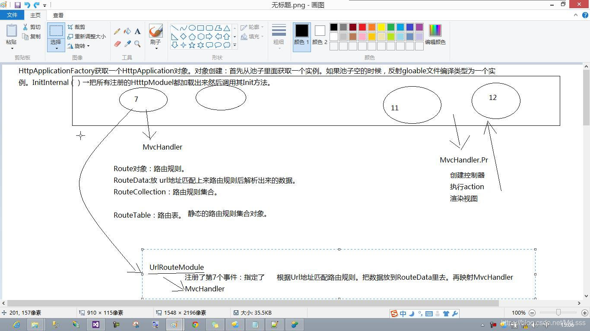Expand the Select (选择) dropdown arrow
Screen dimensions: 590x331
56,48
